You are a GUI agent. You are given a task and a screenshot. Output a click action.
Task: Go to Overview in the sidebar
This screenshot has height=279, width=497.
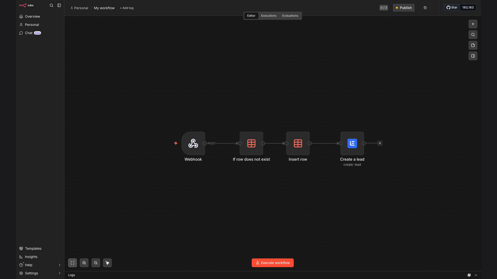[x=40, y=16]
